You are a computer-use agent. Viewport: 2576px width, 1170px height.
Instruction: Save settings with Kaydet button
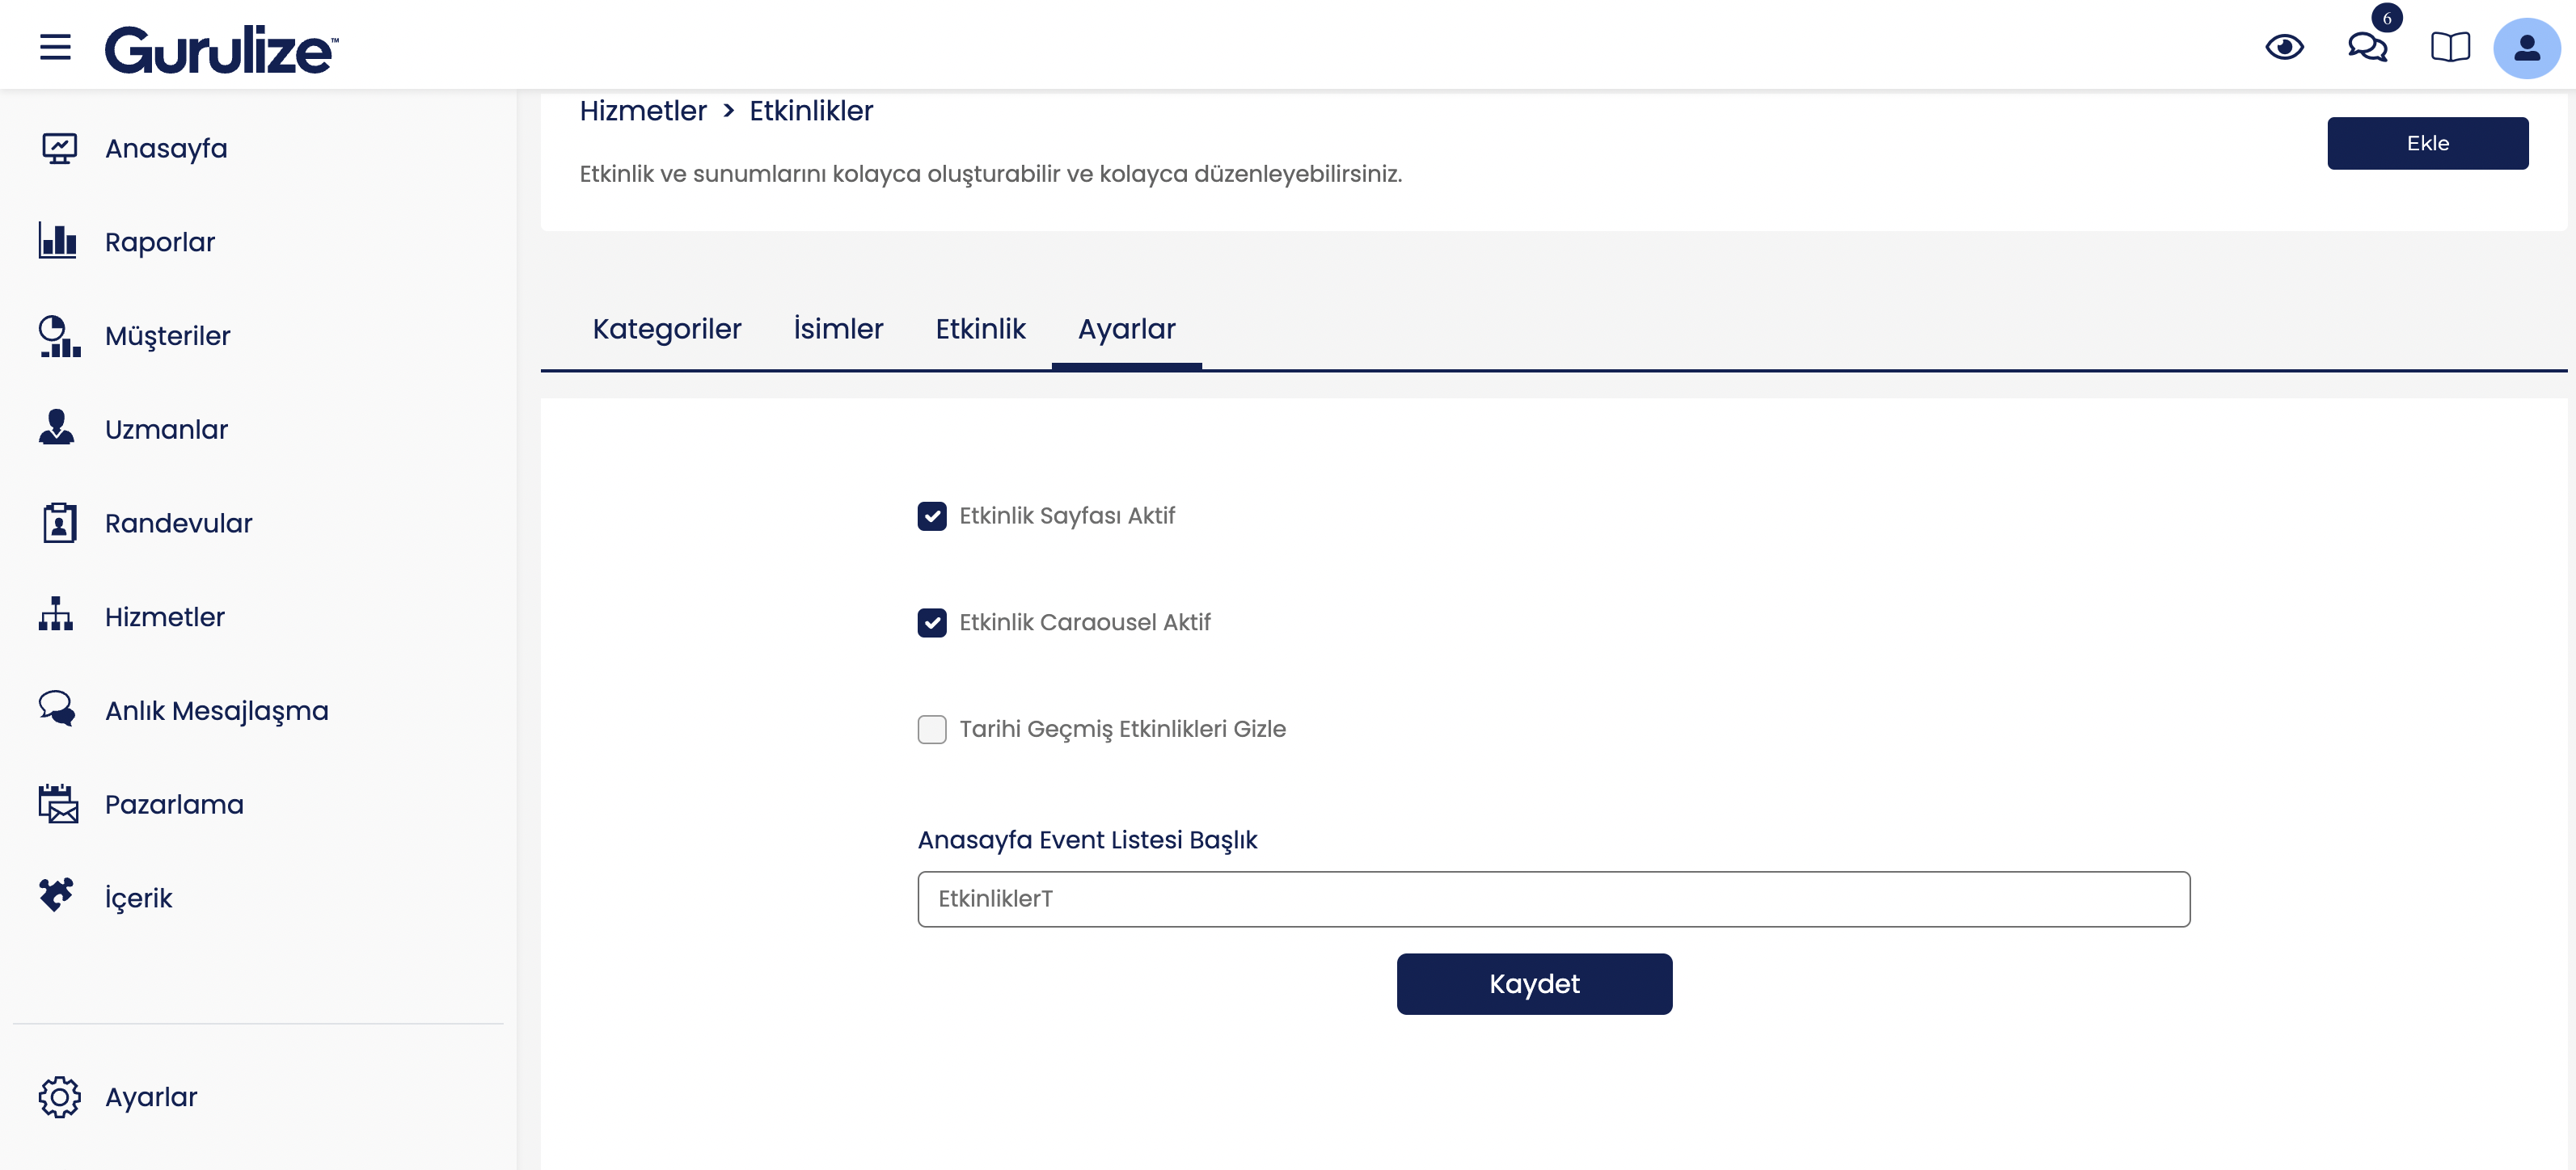[x=1534, y=984]
